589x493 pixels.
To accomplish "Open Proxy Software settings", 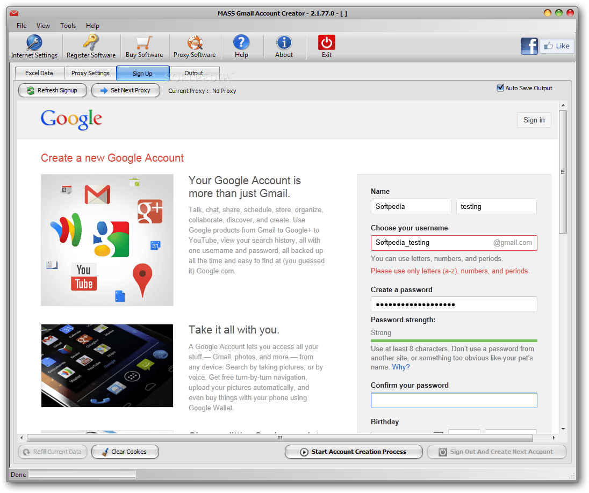I will 195,46.
